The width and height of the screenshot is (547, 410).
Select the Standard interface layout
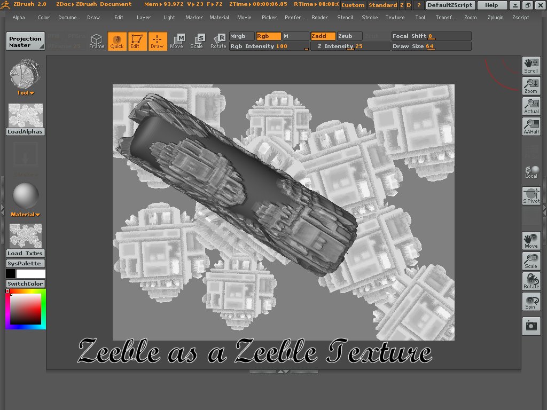(382, 5)
